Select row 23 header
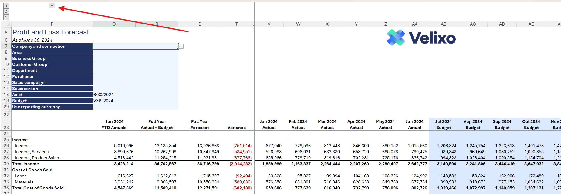The height and width of the screenshot is (194, 561). pyautogui.click(x=6, y=128)
